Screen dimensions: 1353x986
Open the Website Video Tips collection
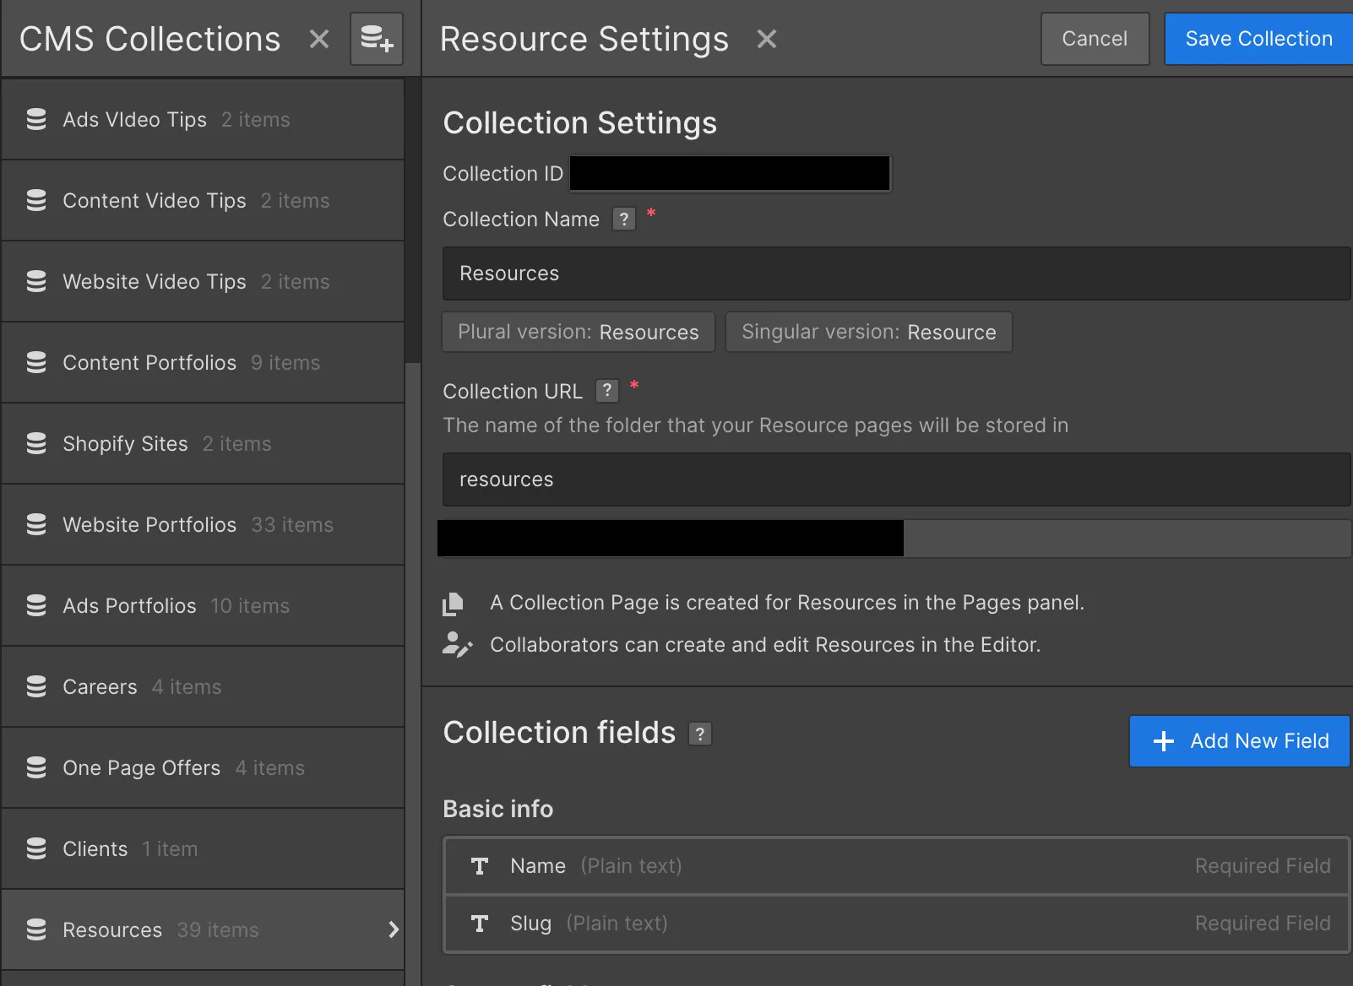click(x=203, y=282)
